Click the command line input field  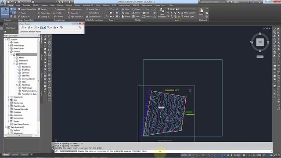click(x=163, y=151)
